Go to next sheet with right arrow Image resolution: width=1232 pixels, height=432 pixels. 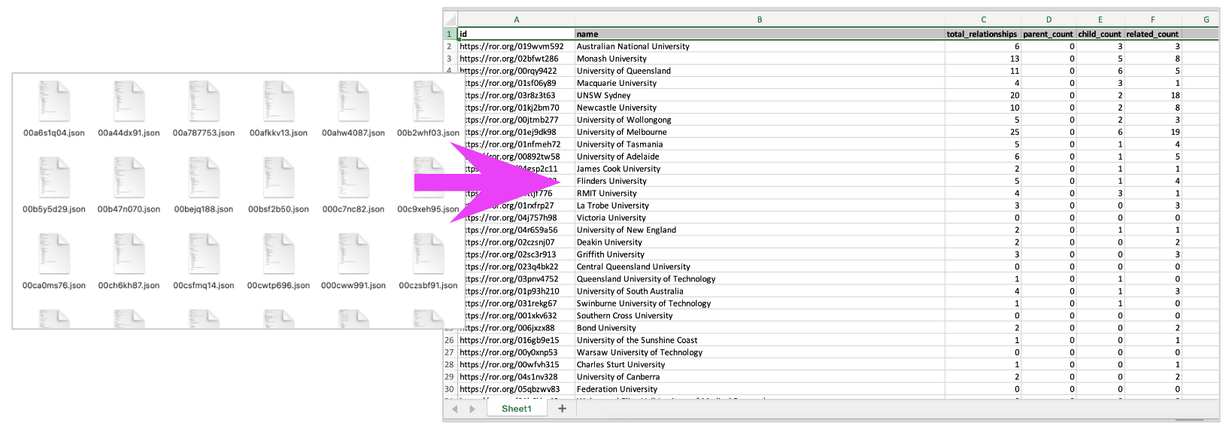tap(472, 409)
